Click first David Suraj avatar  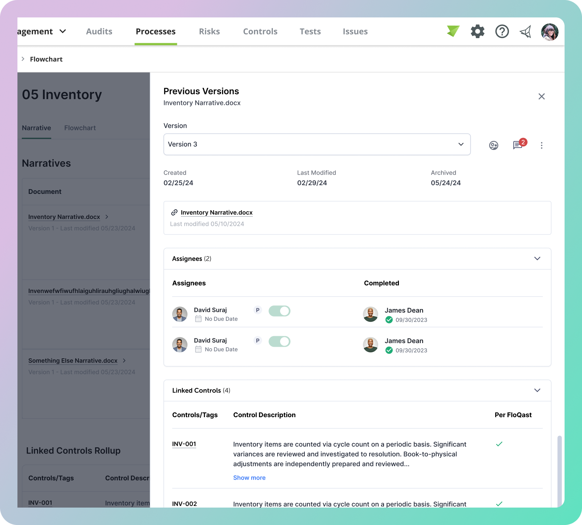180,314
